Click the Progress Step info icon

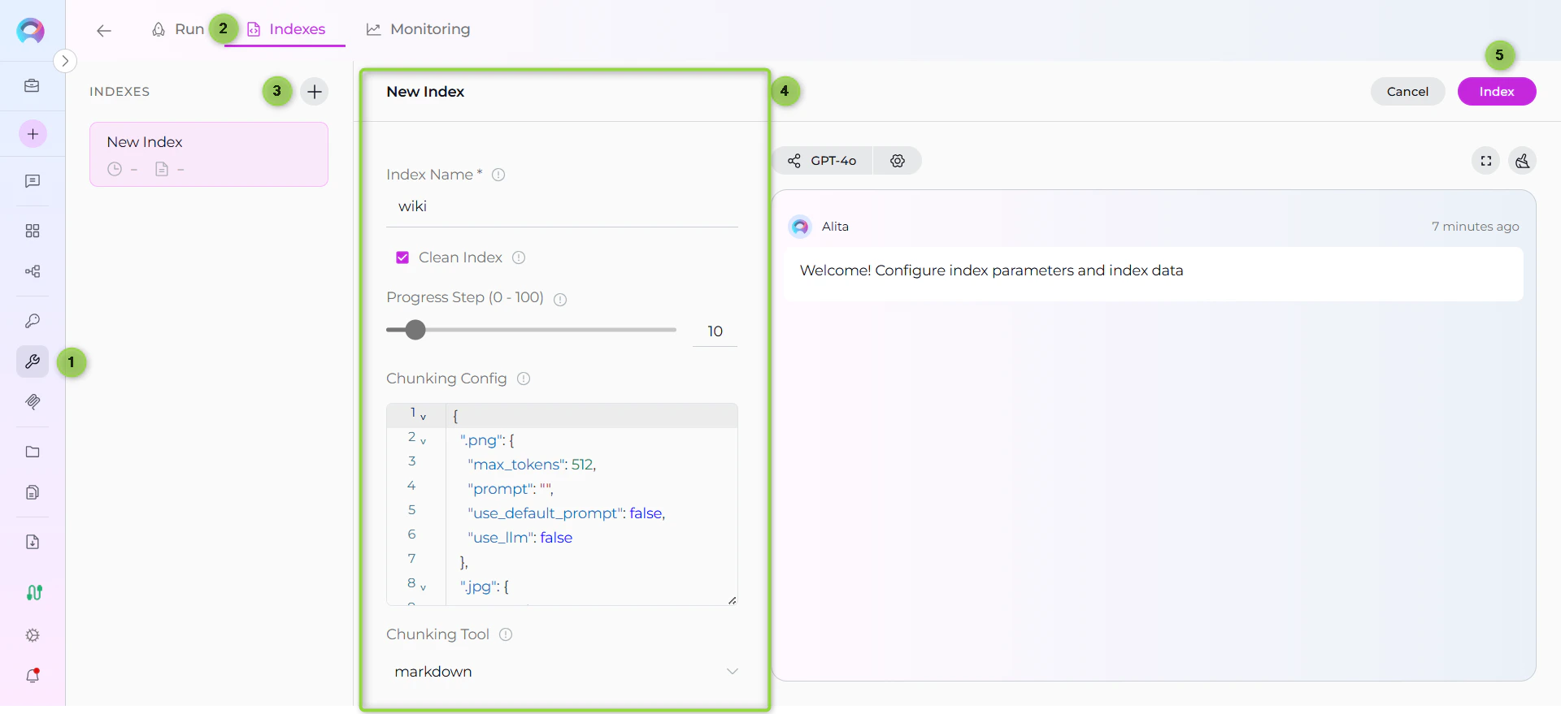[560, 299]
